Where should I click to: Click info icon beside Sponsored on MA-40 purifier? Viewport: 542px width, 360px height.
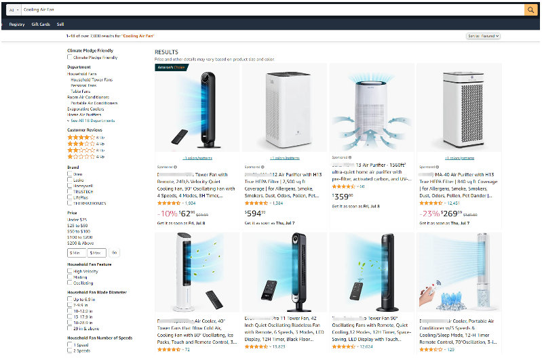click(x=438, y=167)
